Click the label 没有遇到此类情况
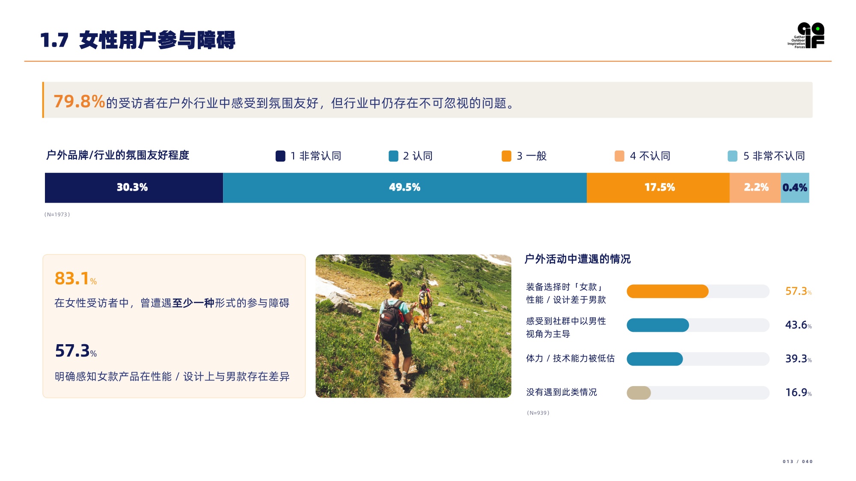This screenshot has width=856, height=481. tap(561, 392)
